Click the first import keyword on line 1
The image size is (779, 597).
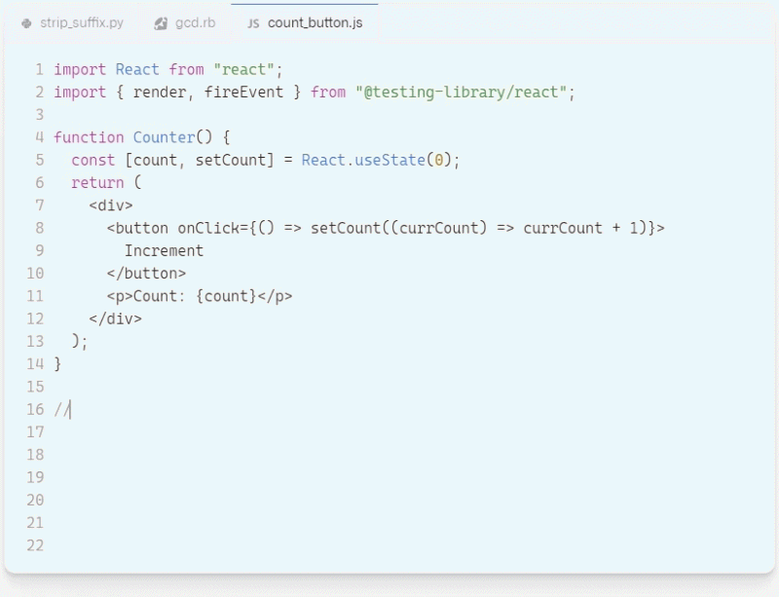pos(80,69)
